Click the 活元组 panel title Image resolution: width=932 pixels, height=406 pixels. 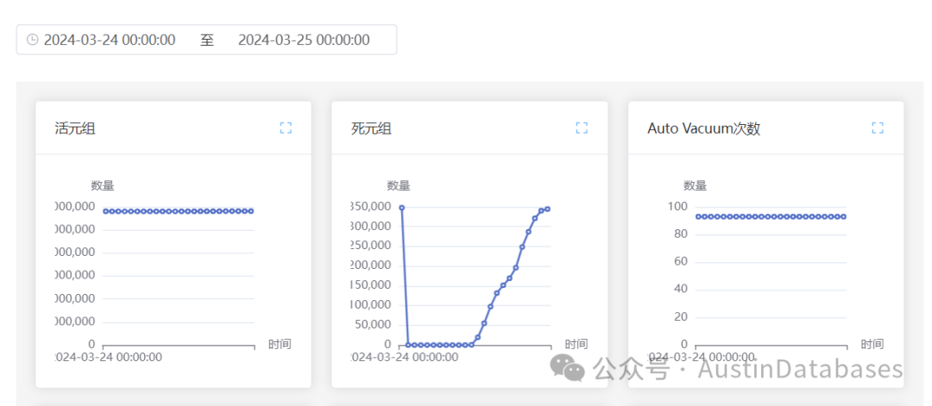(x=75, y=128)
